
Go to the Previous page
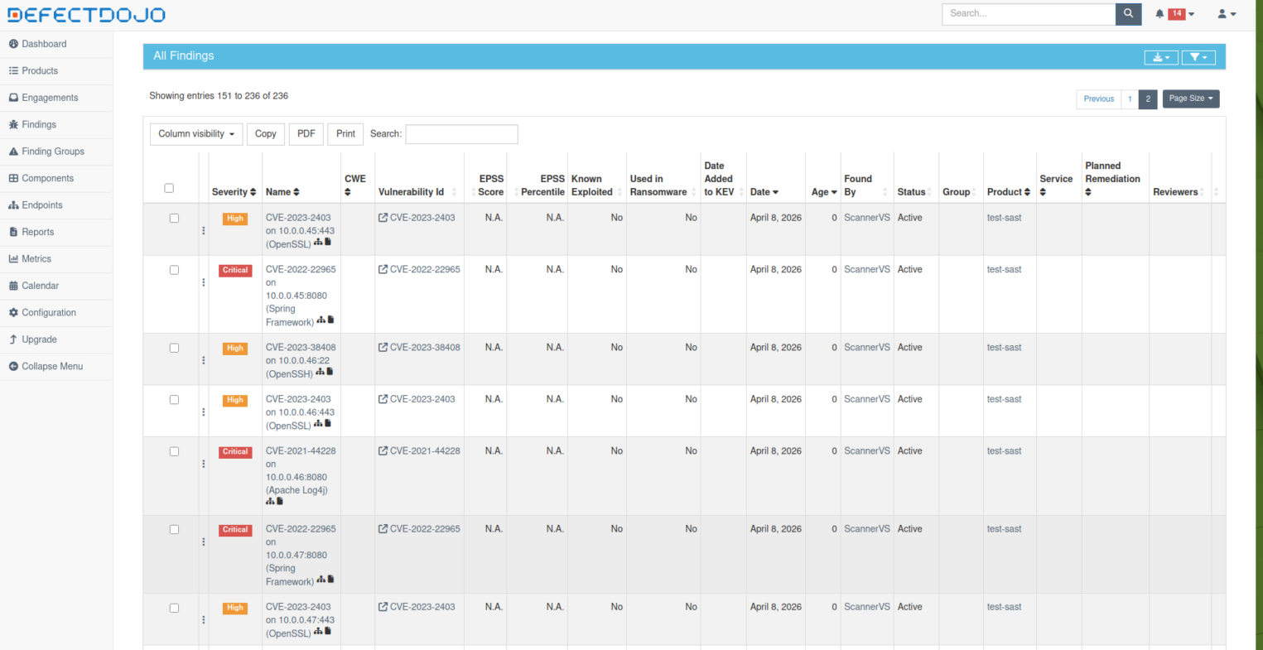(1099, 99)
